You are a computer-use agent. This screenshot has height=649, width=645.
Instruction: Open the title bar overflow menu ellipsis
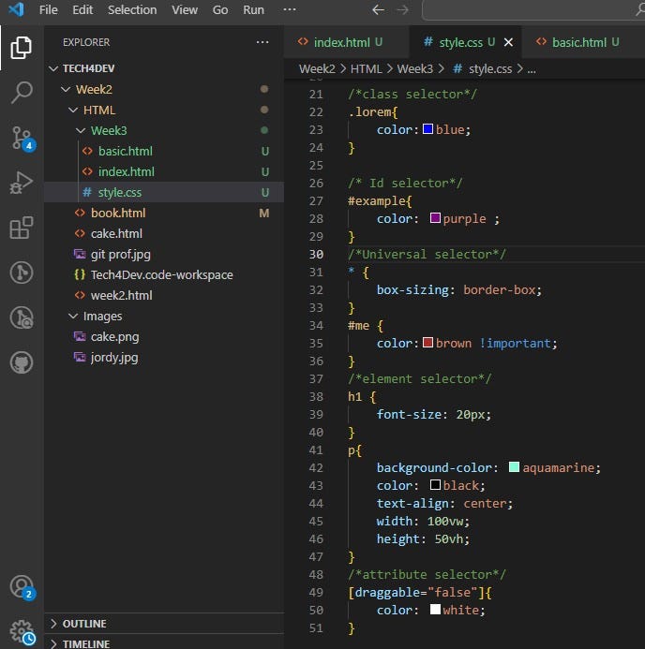(289, 9)
